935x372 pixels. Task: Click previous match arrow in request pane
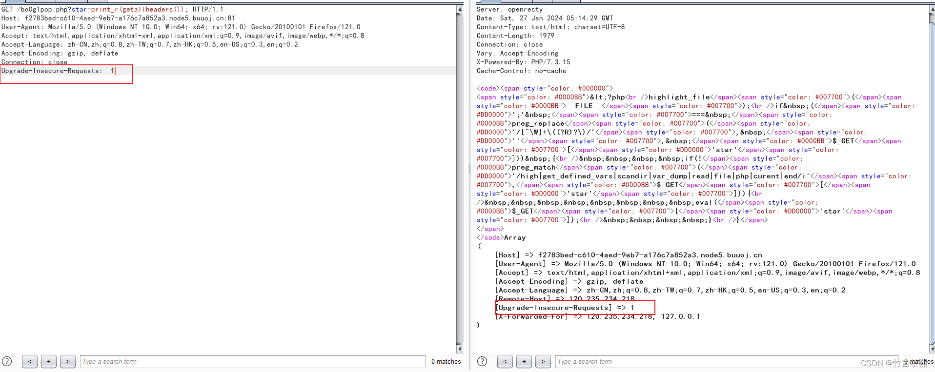tap(30, 361)
